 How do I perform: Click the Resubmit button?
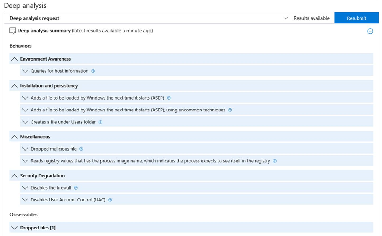[356, 18]
